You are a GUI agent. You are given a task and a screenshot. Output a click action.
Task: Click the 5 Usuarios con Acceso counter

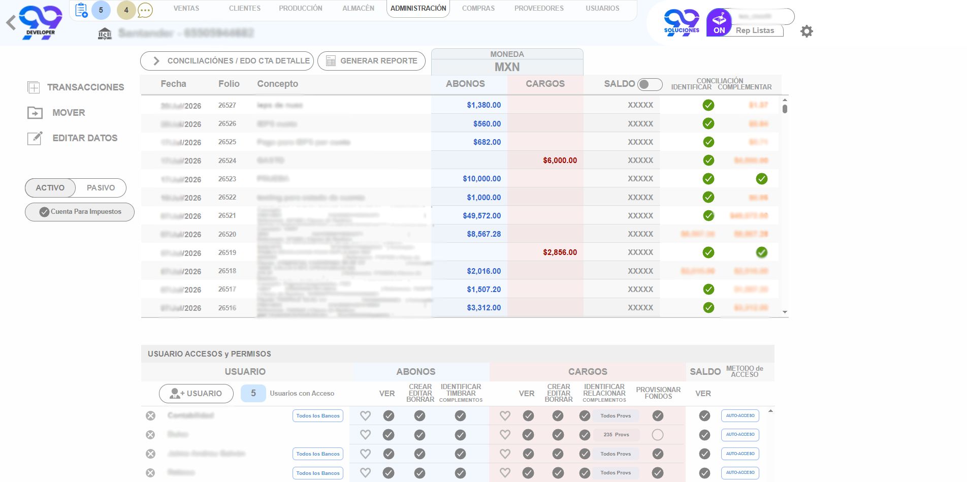pos(253,394)
